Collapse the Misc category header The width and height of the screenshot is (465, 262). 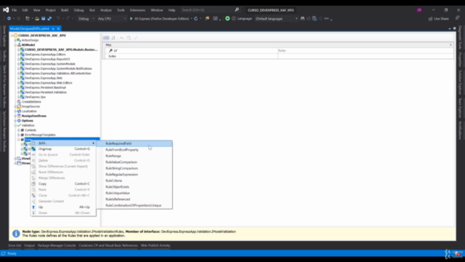point(450,45)
